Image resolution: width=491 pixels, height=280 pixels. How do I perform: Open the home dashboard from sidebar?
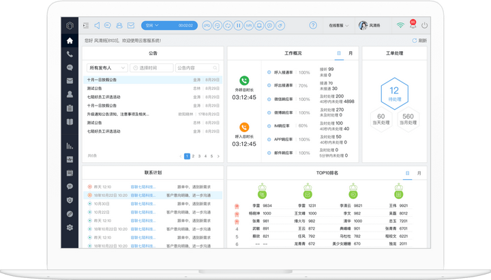pos(70,41)
